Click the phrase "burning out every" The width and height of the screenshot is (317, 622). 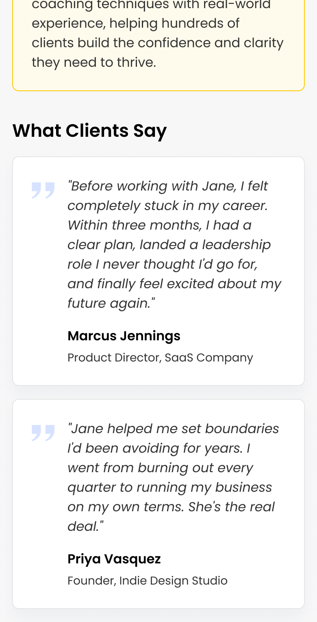click(x=195, y=468)
